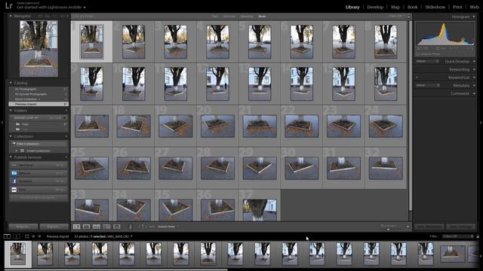Click the sort direction icon beside Added Order
Viewport: 483px width, 271px height.
pyautogui.click(x=142, y=227)
